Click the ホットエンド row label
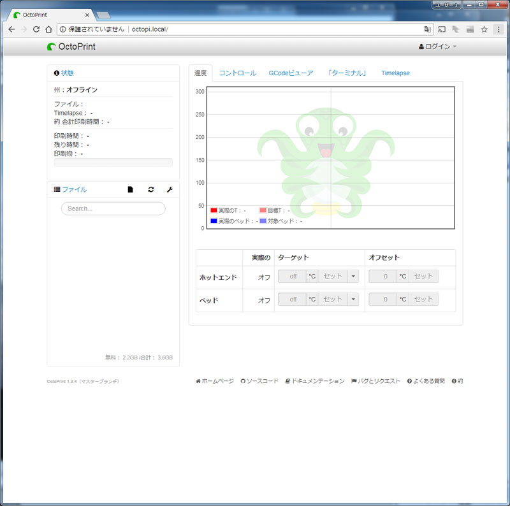The width and height of the screenshot is (510, 506). tap(218, 277)
